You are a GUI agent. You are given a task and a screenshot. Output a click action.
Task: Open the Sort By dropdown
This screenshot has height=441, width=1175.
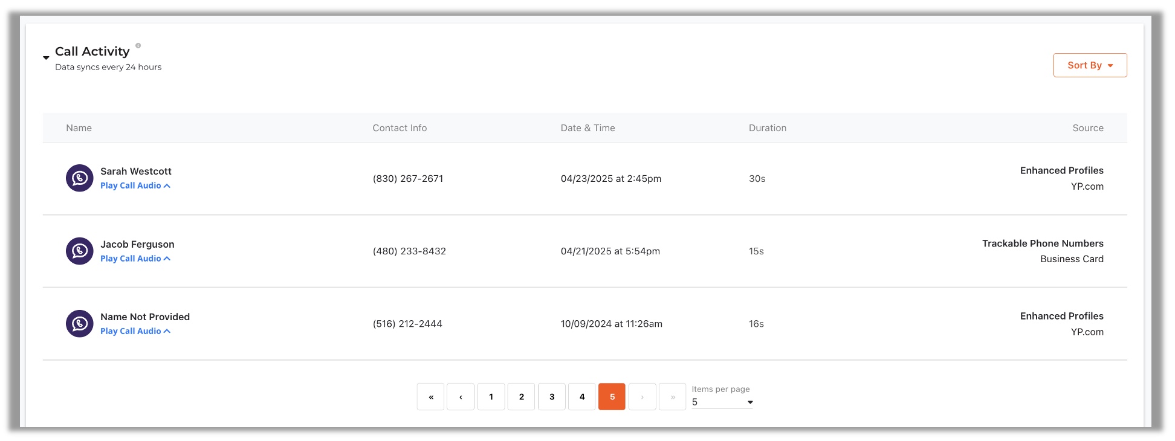pyautogui.click(x=1089, y=65)
